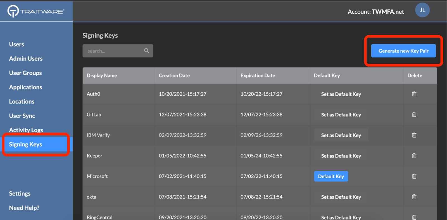Image resolution: width=447 pixels, height=220 pixels.
Task: Click Need Help? link
Action: point(24,208)
